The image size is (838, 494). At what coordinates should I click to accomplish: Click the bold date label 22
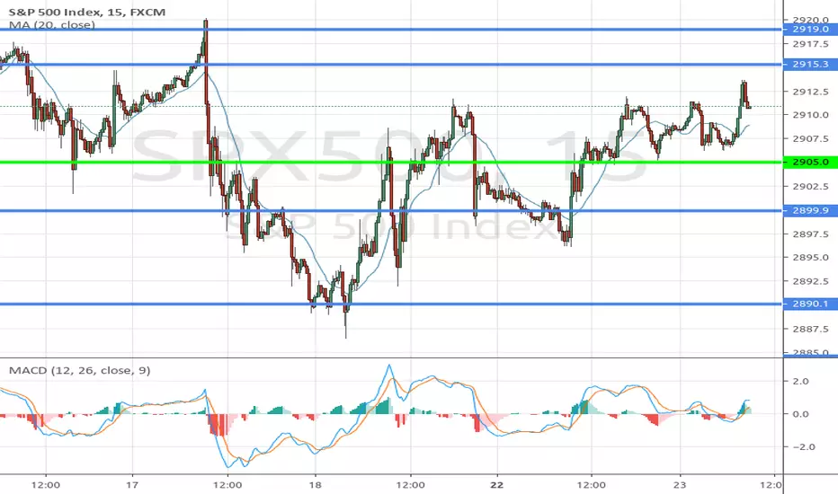coord(497,485)
